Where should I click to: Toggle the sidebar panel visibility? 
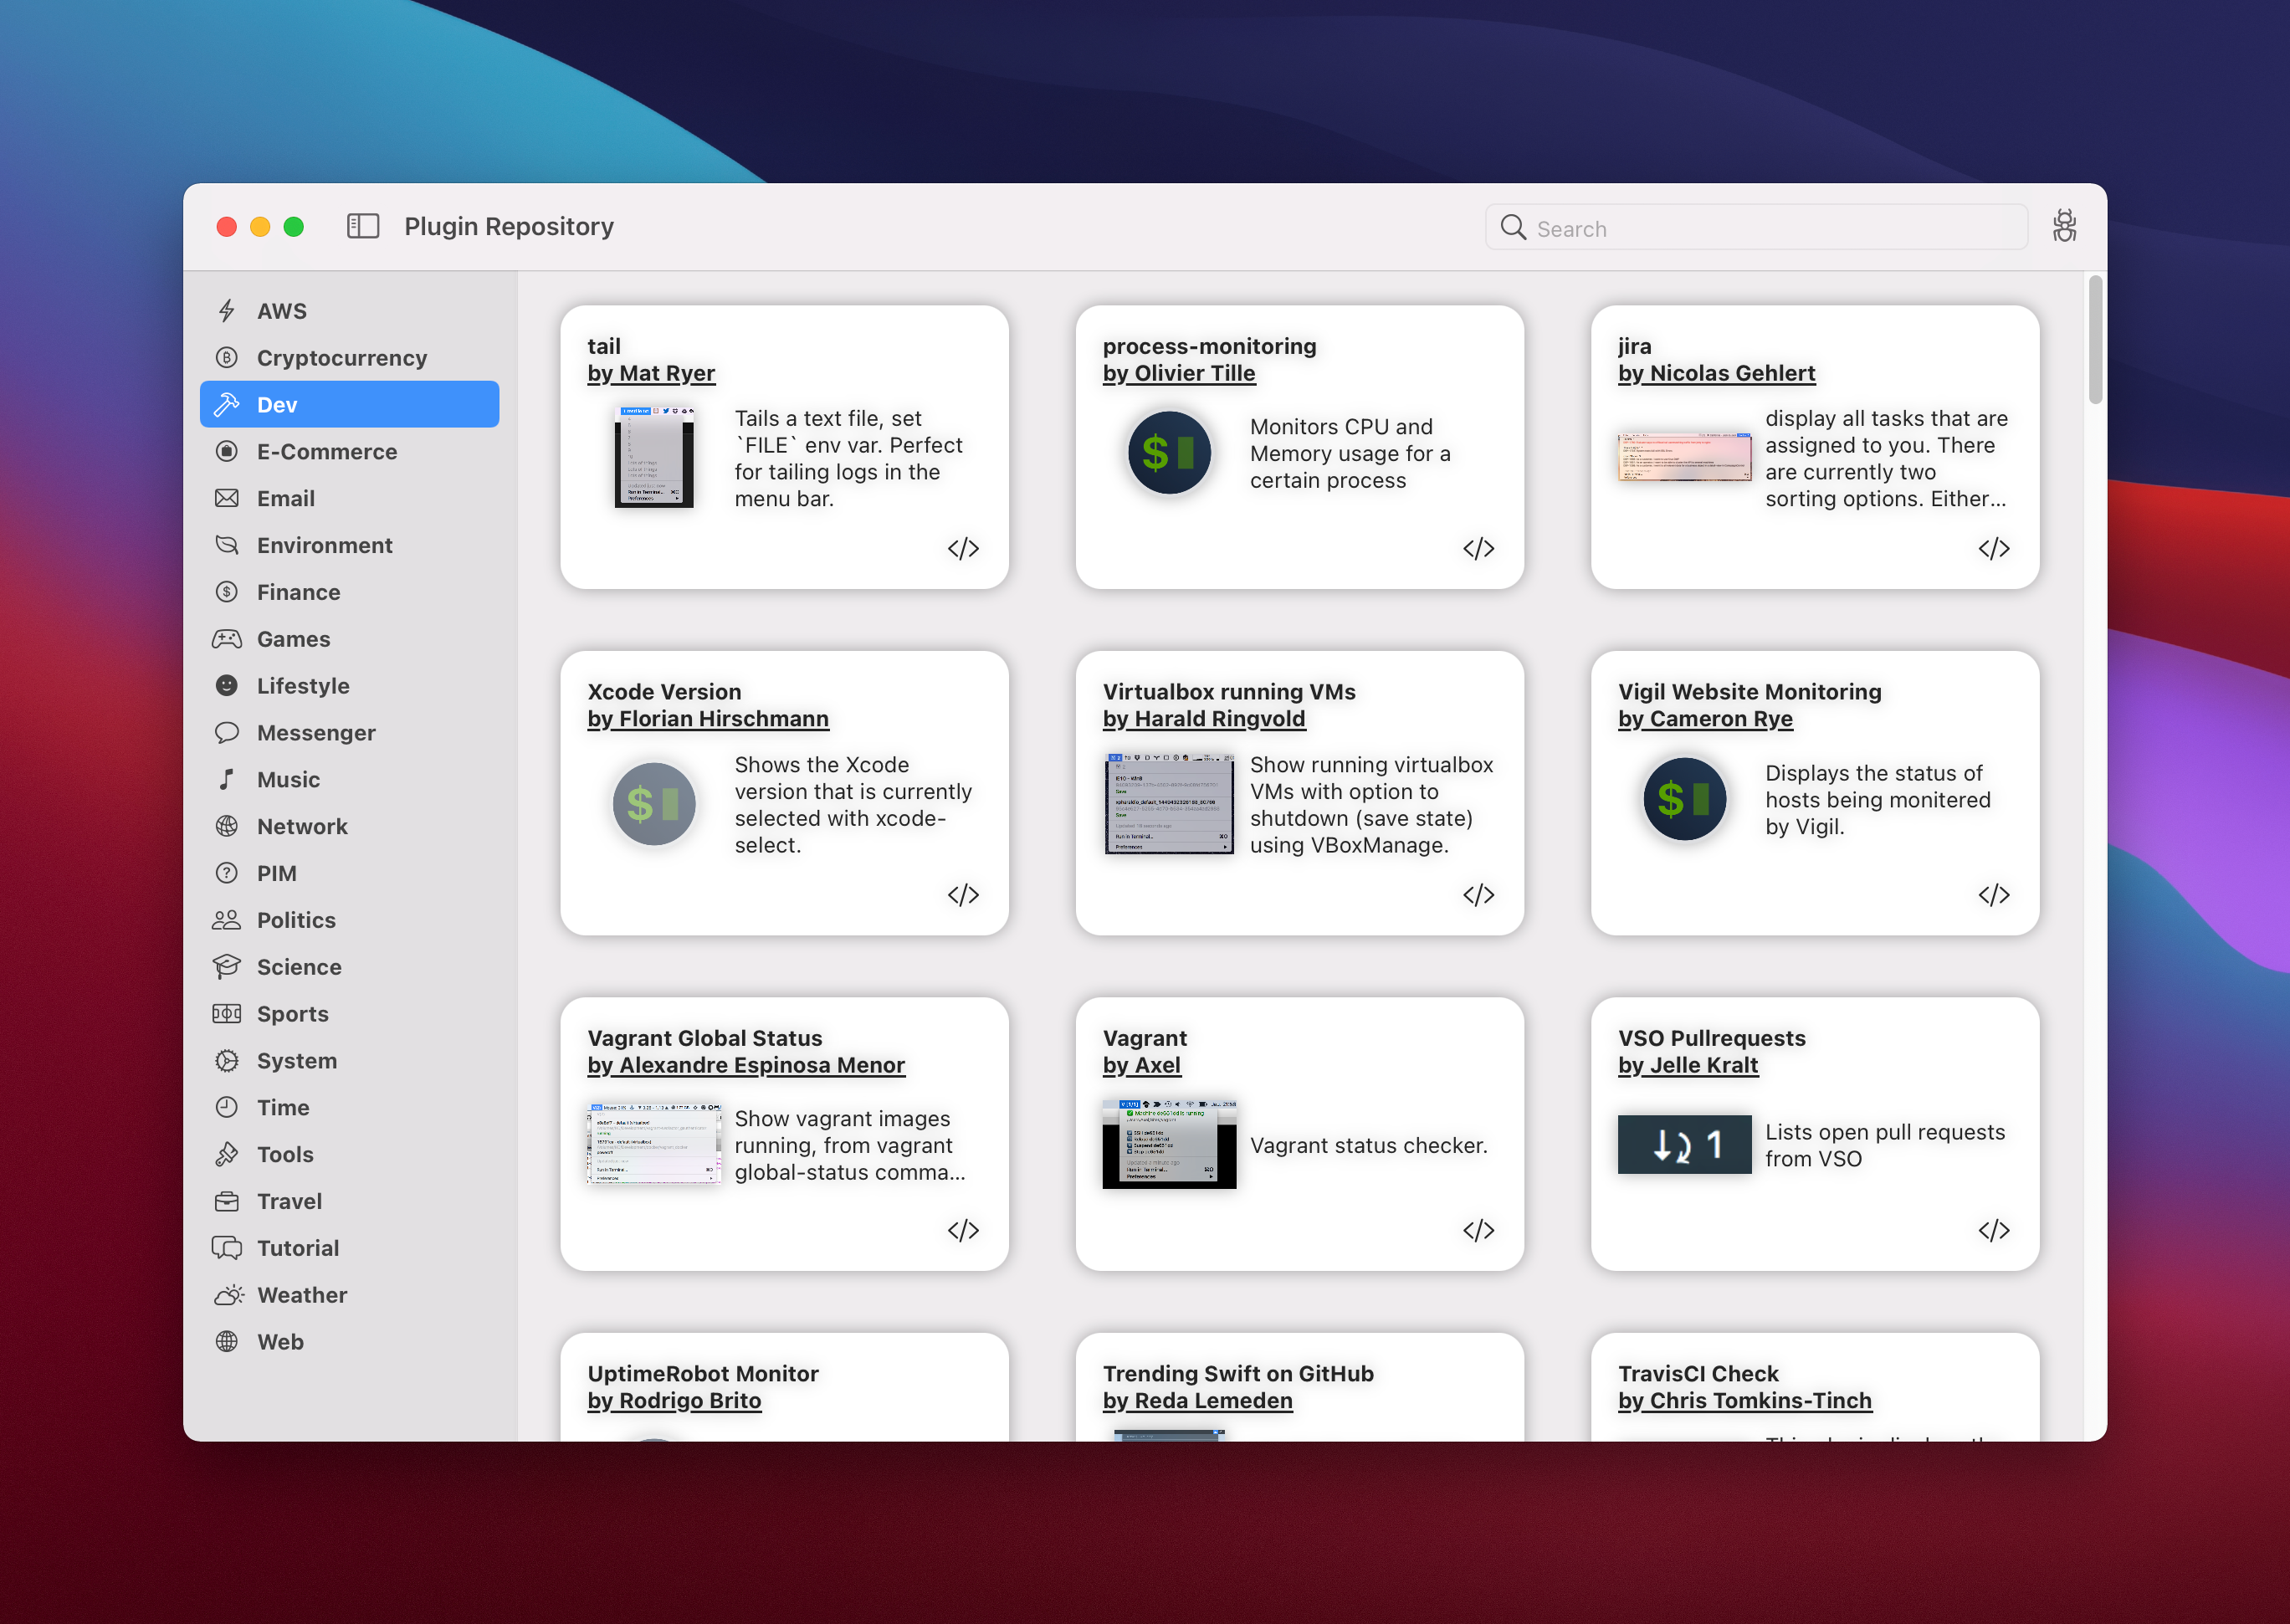(x=362, y=227)
